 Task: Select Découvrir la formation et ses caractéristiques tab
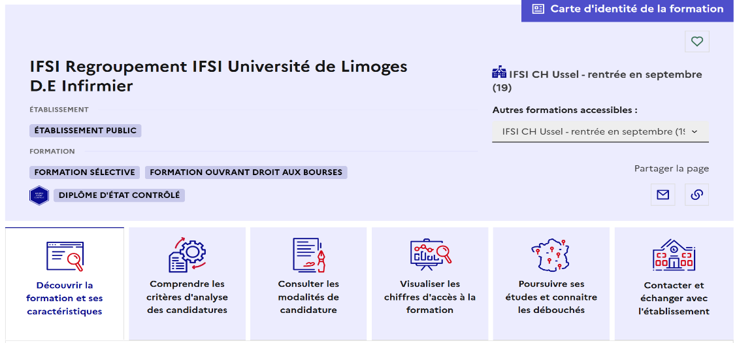point(65,298)
